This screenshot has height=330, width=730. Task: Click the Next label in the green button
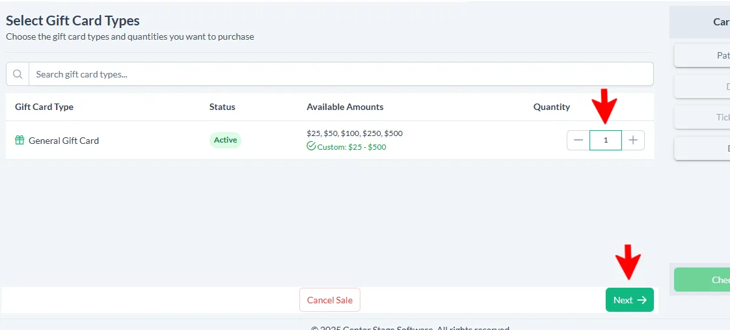point(623,300)
